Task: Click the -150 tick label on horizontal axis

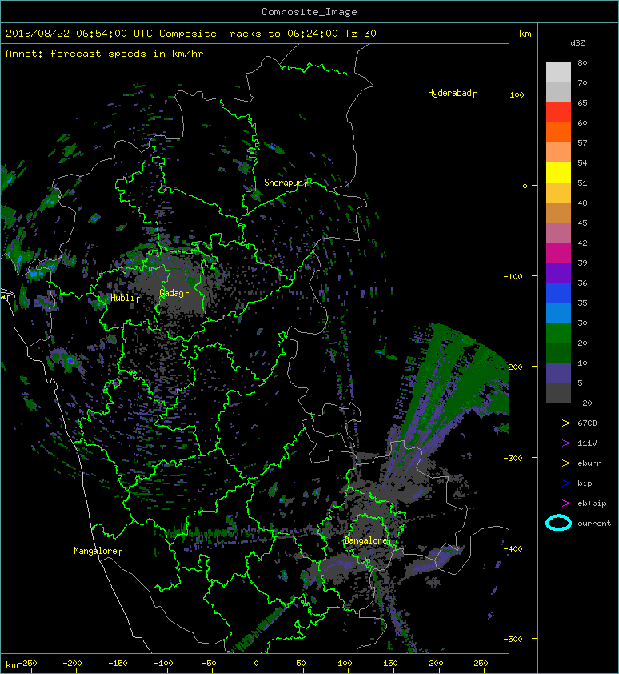Action: [x=118, y=664]
